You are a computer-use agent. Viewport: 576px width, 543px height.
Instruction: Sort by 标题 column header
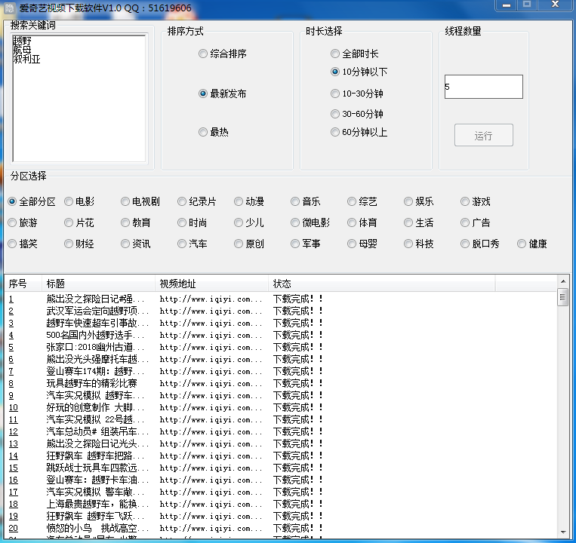(x=98, y=284)
